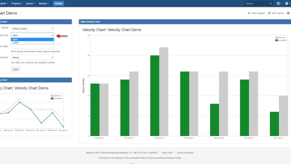291x164 pixels.
Task: Click the Edit Layout pencil icon
Action: tap(269, 13)
